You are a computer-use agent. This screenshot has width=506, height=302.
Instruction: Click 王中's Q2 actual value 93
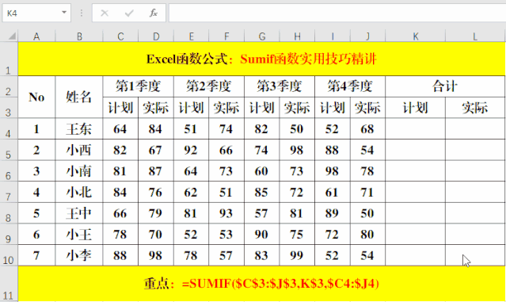tap(226, 213)
